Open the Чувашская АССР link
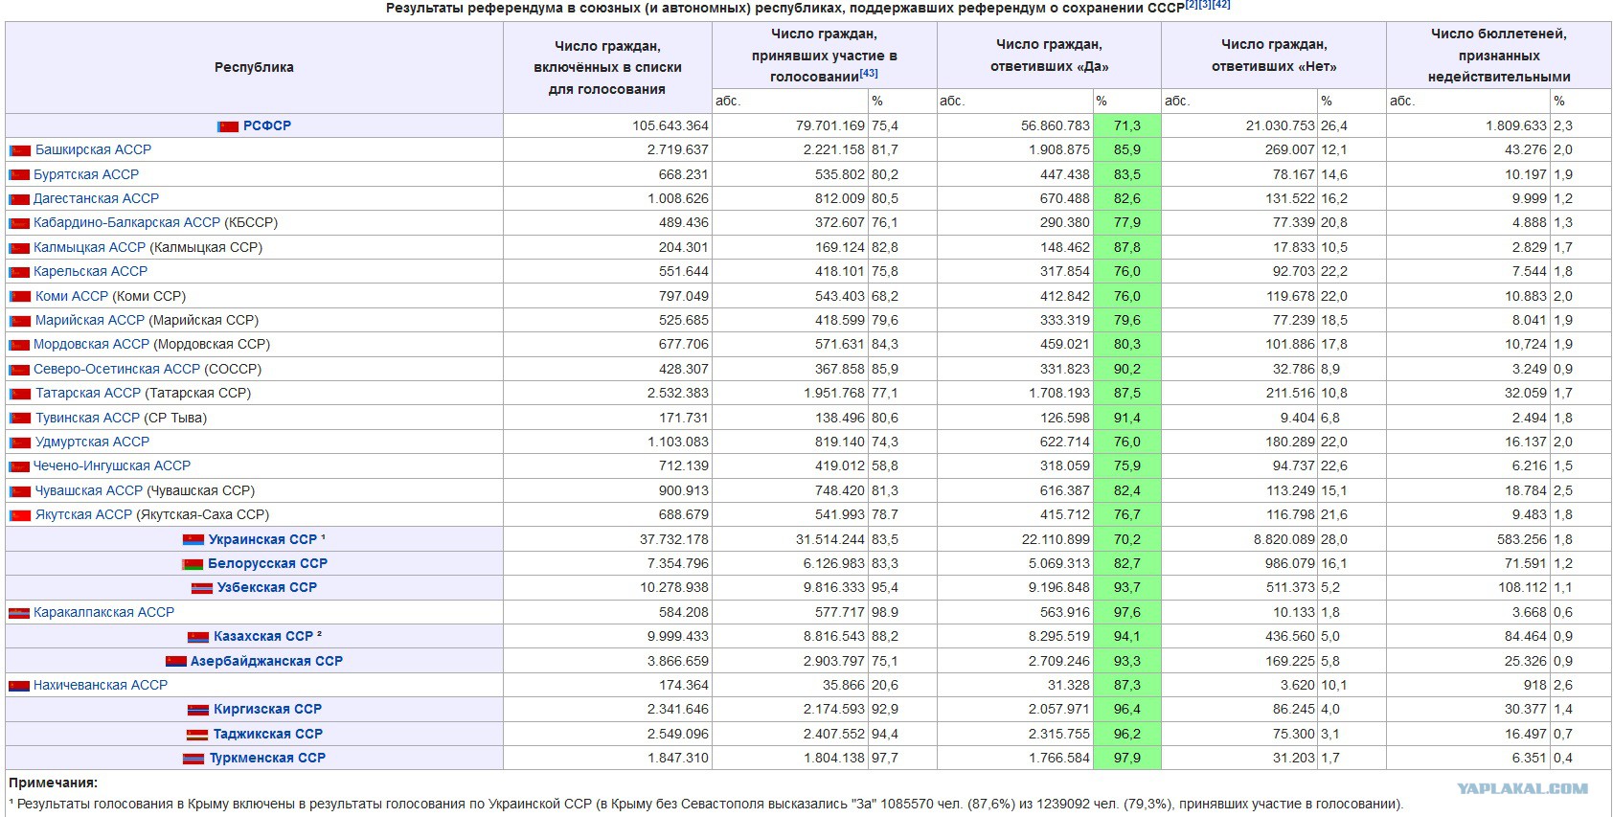 click(x=89, y=490)
